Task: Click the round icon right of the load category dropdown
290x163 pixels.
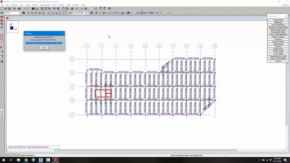Action: pos(92,13)
